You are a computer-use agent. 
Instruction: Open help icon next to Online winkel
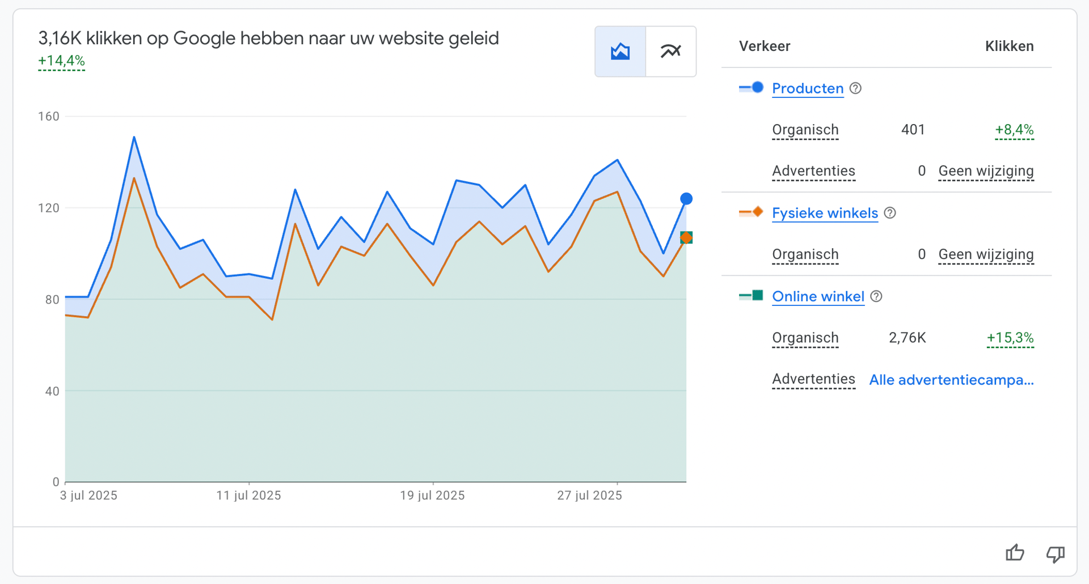[876, 296]
